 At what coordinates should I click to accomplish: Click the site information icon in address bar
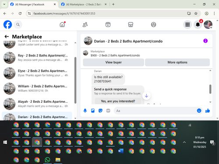tap(29, 14)
